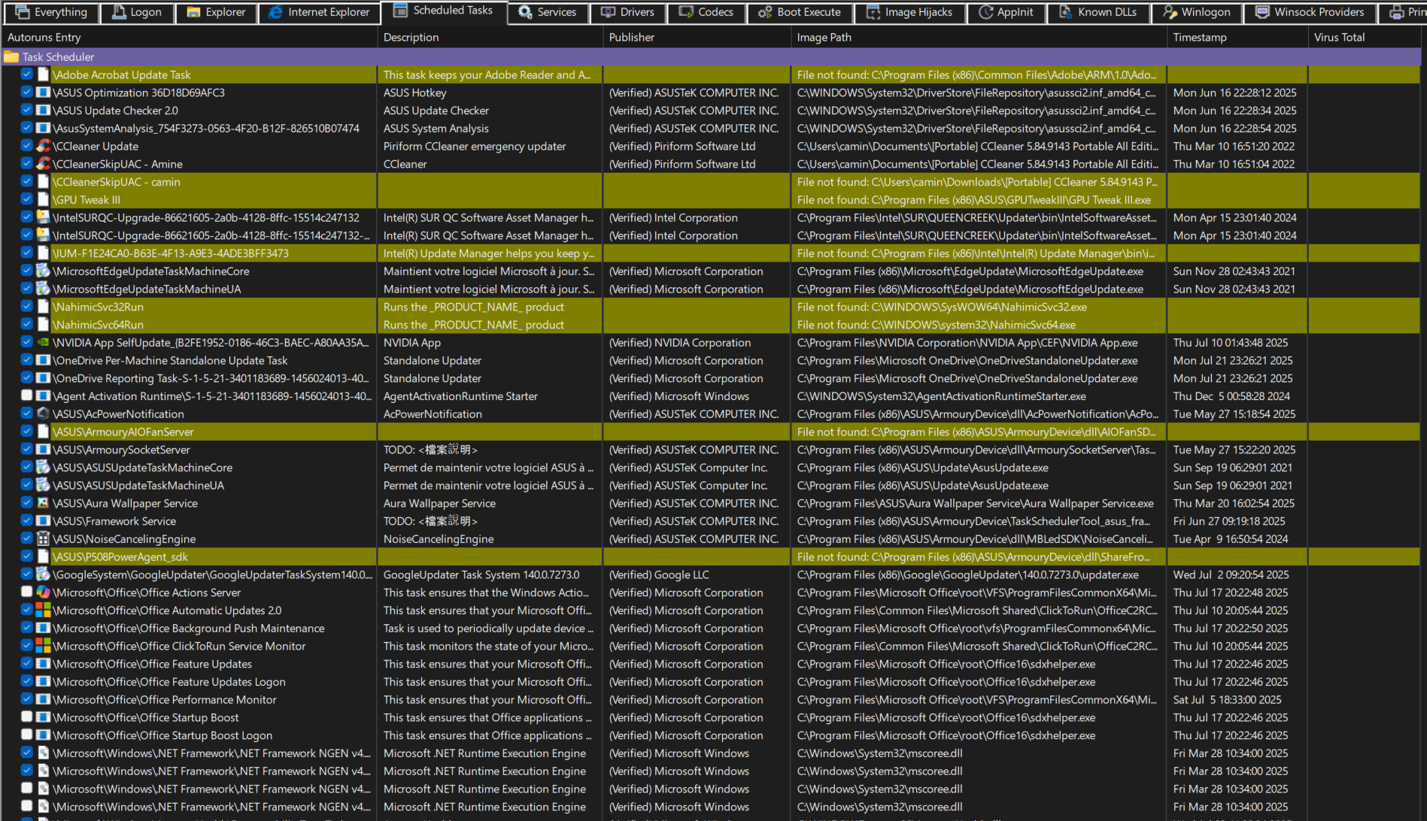Viewport: 1427px width, 821px height.
Task: Click the GPU Tweak III file icon
Action: [43, 199]
